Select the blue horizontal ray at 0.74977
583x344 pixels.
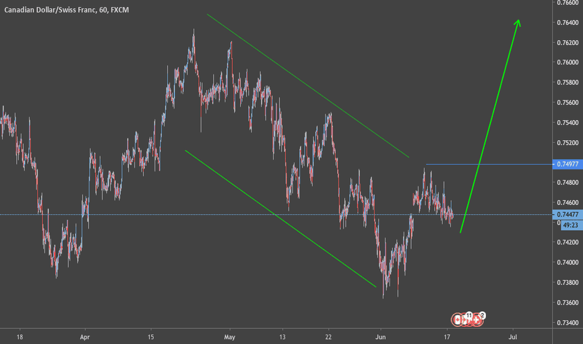(489, 164)
